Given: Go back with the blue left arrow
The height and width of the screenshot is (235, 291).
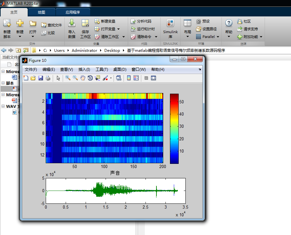Looking at the screenshot, I should (x=4, y=50).
